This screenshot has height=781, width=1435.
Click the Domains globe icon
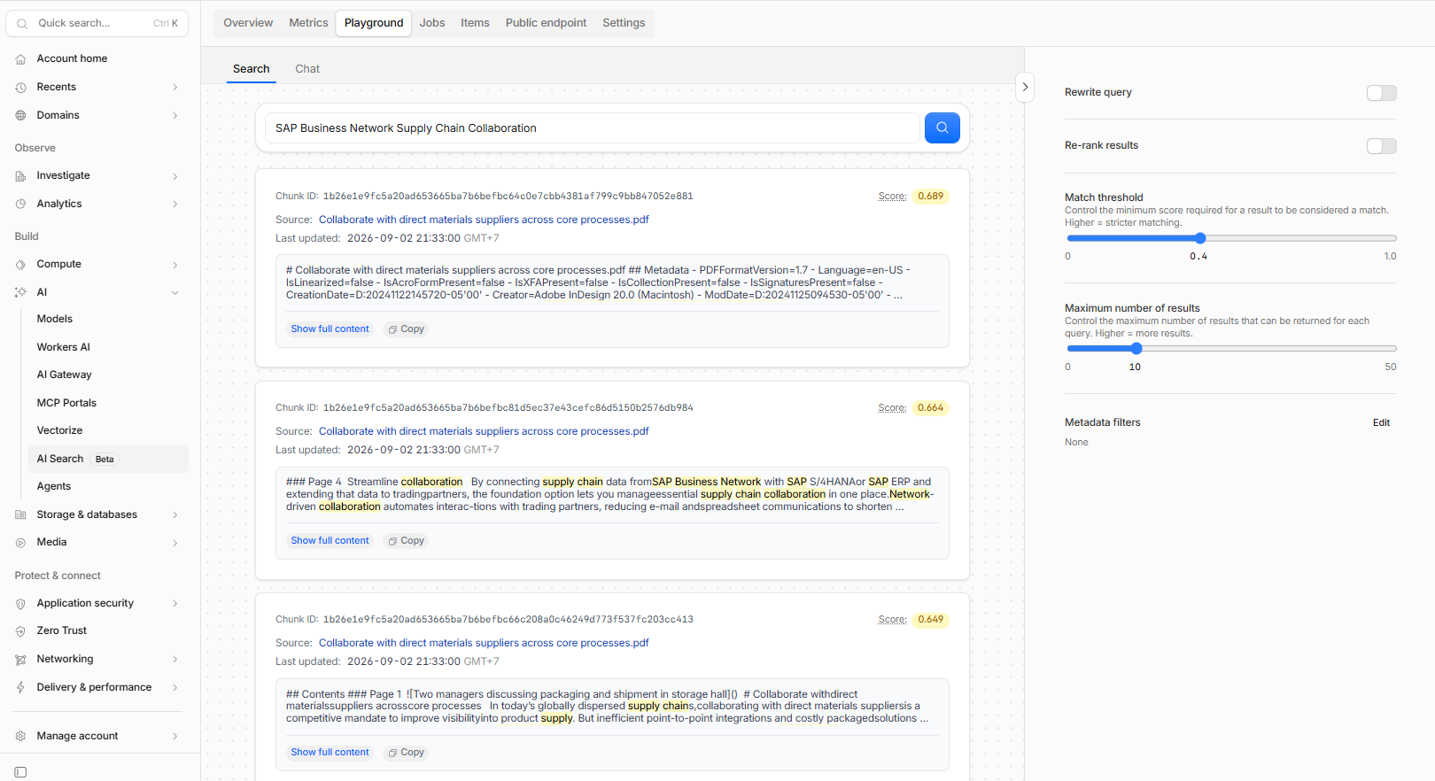pos(20,115)
